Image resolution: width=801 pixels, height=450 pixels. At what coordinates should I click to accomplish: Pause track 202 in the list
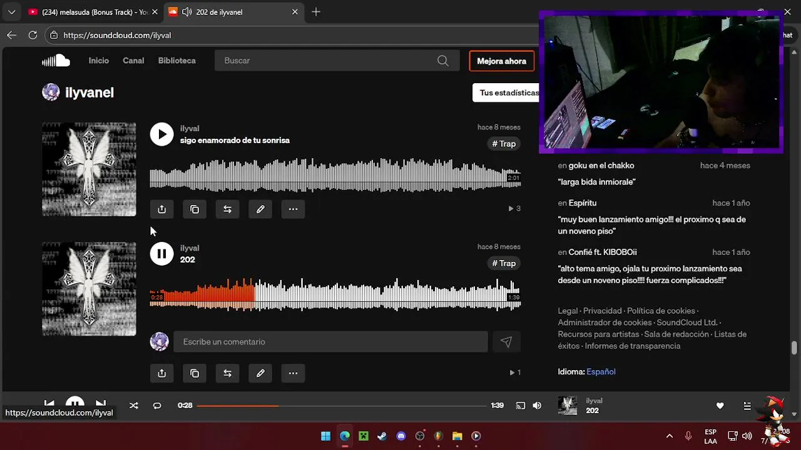161,254
